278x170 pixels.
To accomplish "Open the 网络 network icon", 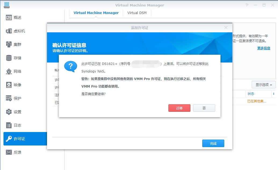I will click(9, 71).
